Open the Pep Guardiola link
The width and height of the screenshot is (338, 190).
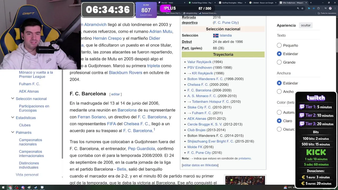[x=141, y=149]
